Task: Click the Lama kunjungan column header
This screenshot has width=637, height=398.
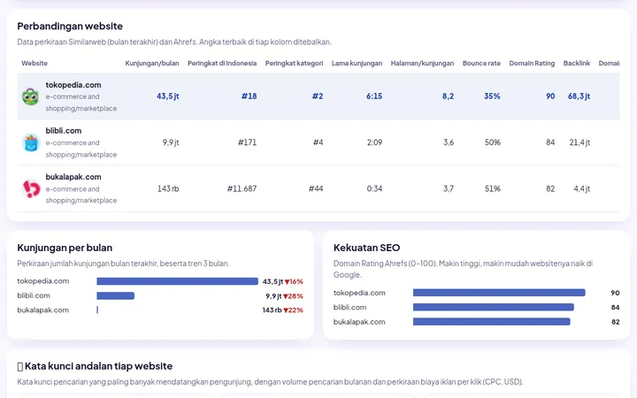Action: [357, 64]
